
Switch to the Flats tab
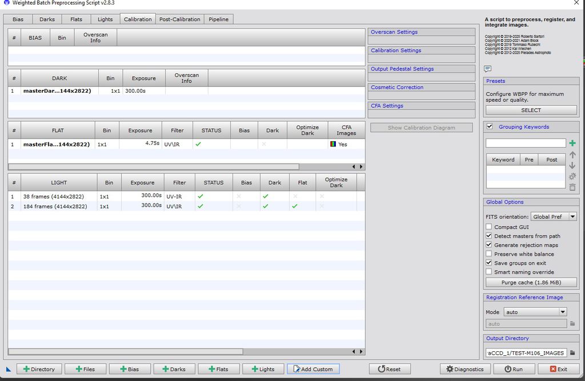pos(76,19)
